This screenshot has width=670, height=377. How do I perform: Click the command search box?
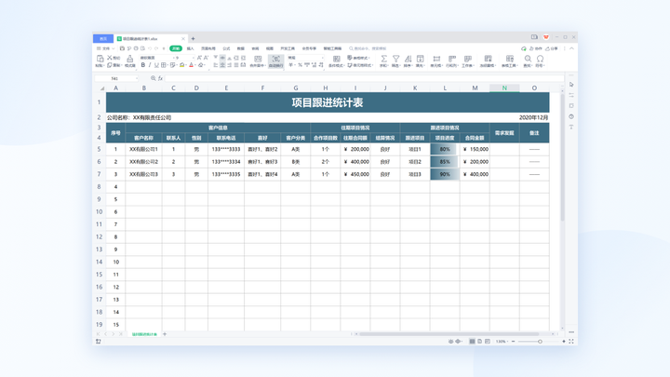pos(368,48)
